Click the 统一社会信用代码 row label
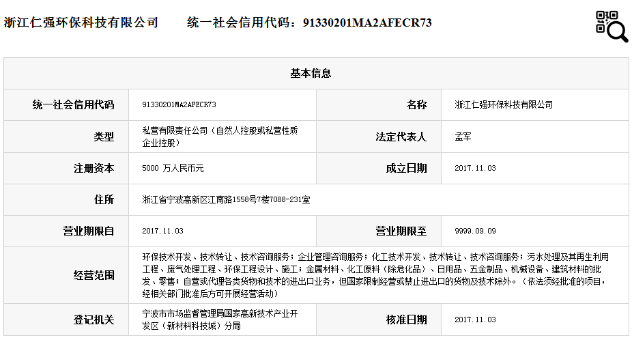Image resolution: width=632 pixels, height=340 pixels. (x=73, y=105)
